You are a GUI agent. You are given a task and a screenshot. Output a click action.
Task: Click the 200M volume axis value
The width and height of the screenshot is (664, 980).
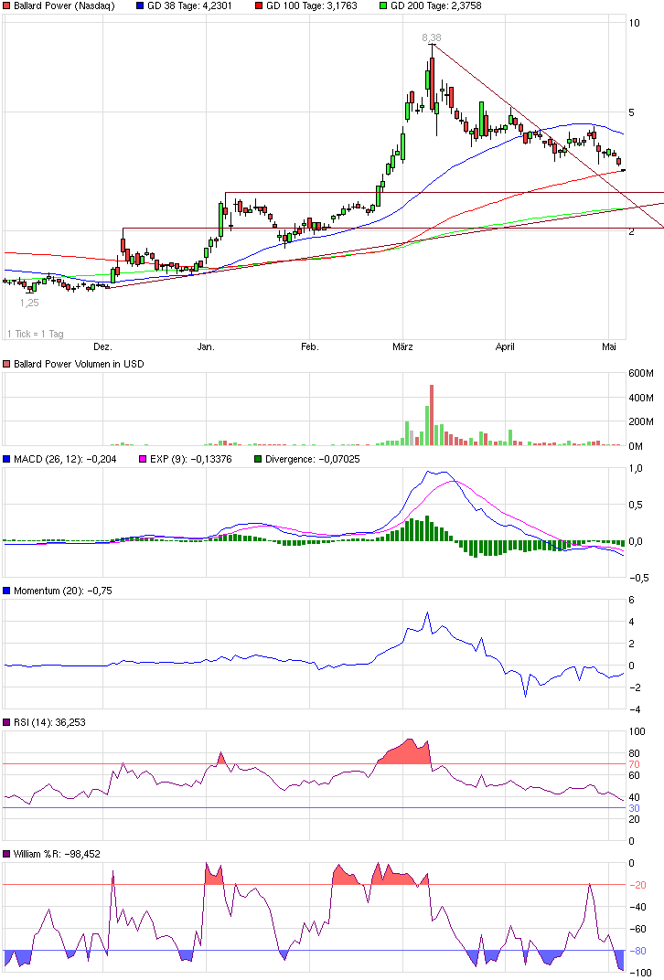[641, 421]
